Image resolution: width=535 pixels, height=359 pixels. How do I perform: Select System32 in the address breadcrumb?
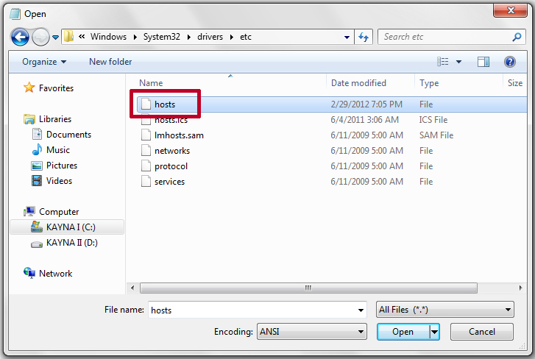click(161, 37)
